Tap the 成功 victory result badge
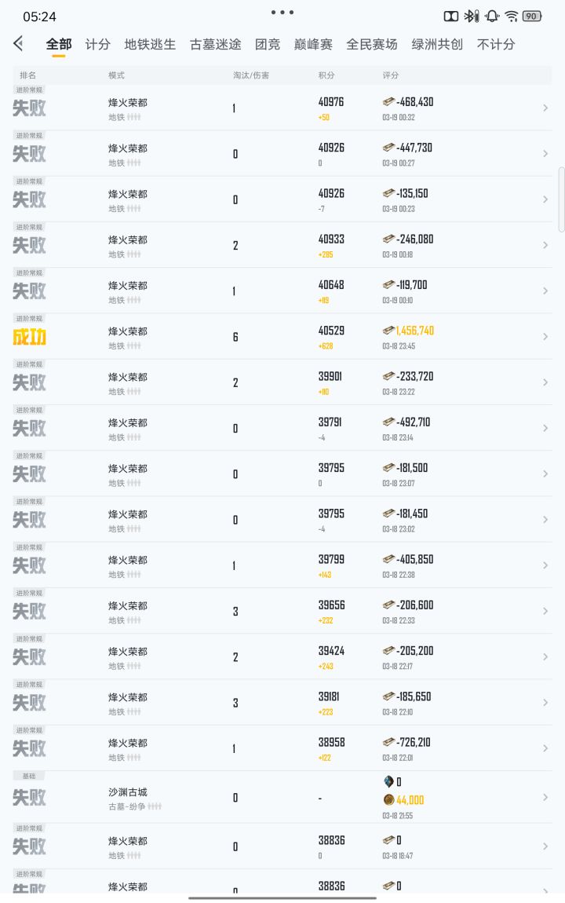This screenshot has width=565, height=903. point(30,337)
